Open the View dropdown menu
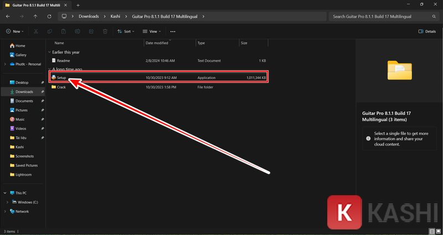The width and height of the screenshot is (443, 235). 152,32
